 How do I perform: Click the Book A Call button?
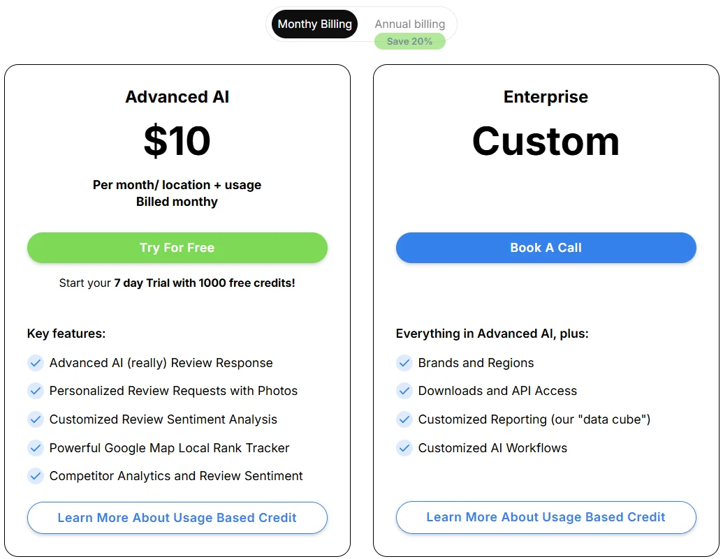pyautogui.click(x=546, y=248)
